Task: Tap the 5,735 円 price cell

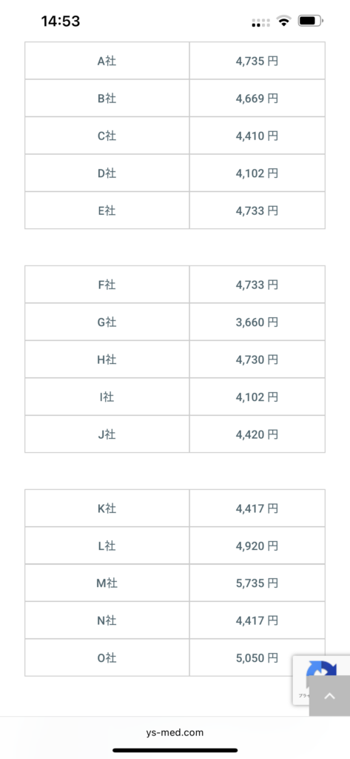Action: [258, 583]
